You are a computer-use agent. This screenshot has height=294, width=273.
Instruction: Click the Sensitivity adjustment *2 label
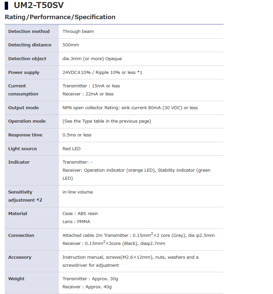pyautogui.click(x=25, y=196)
